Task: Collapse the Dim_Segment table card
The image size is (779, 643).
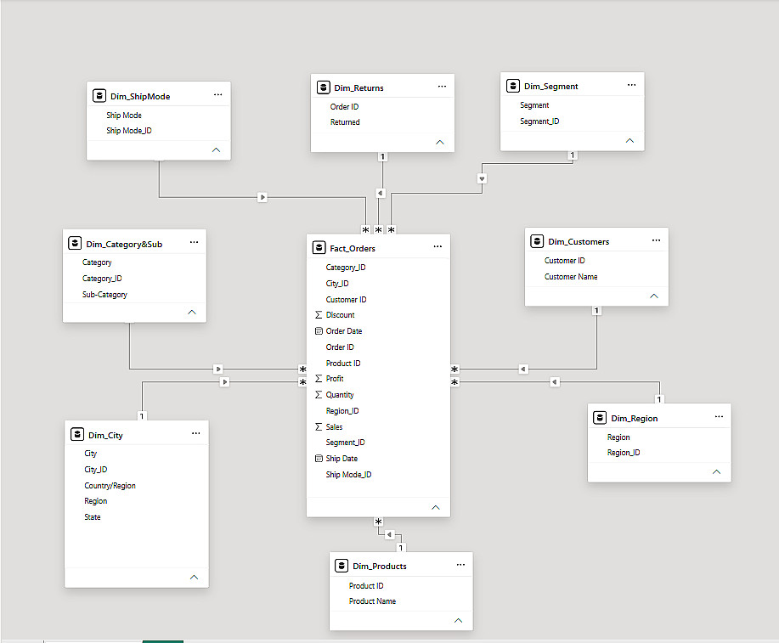Action: click(630, 141)
